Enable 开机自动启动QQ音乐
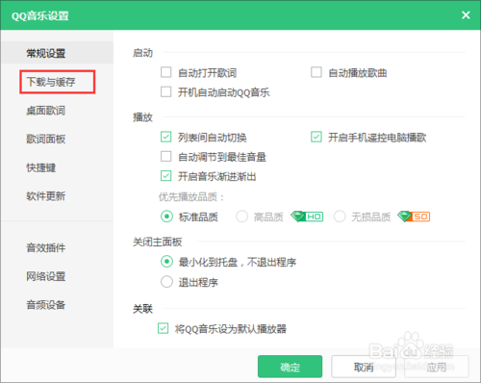481x383 pixels. [x=165, y=92]
